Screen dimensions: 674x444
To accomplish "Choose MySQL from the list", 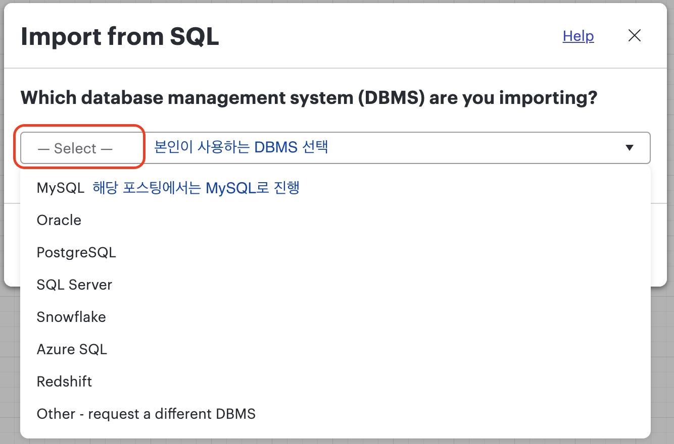I will pos(335,188).
